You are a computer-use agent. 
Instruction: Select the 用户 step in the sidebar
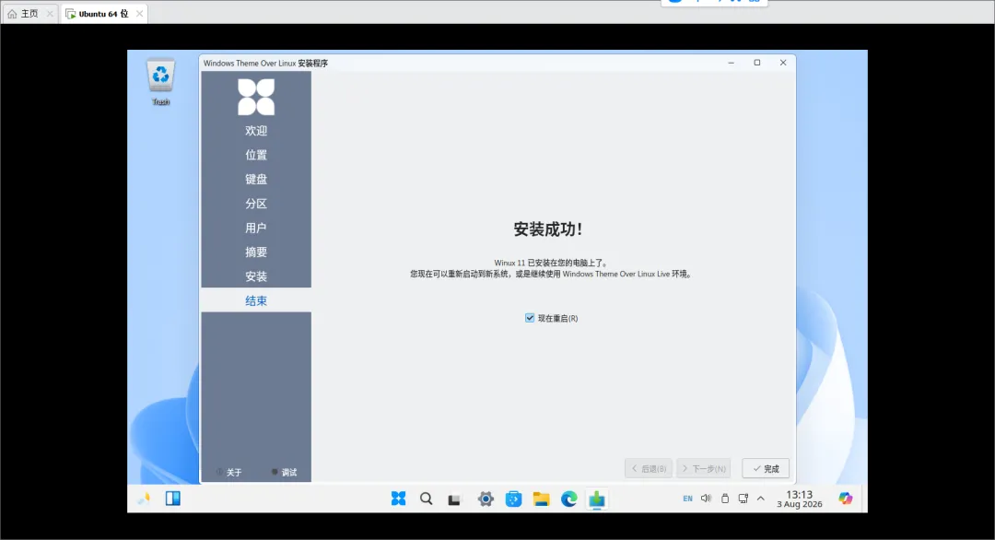pos(256,228)
